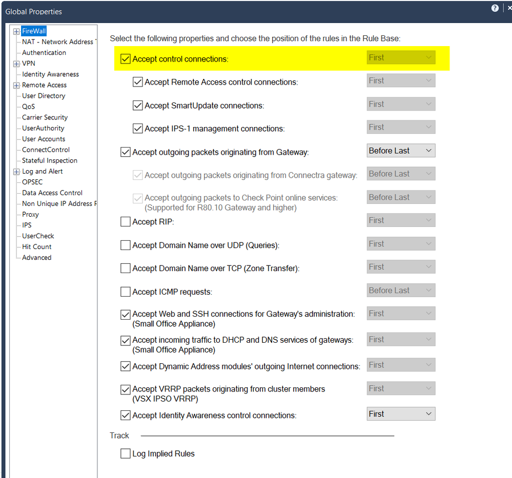512x478 pixels.
Task: Enable Accept Domain Name over UDP checkbox
Action: [x=126, y=245]
